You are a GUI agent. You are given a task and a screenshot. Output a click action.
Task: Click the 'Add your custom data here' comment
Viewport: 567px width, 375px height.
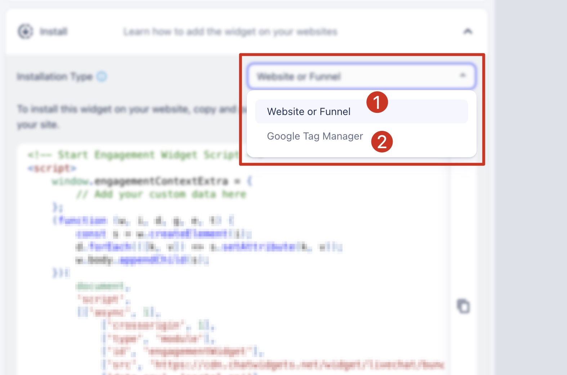[x=161, y=194]
